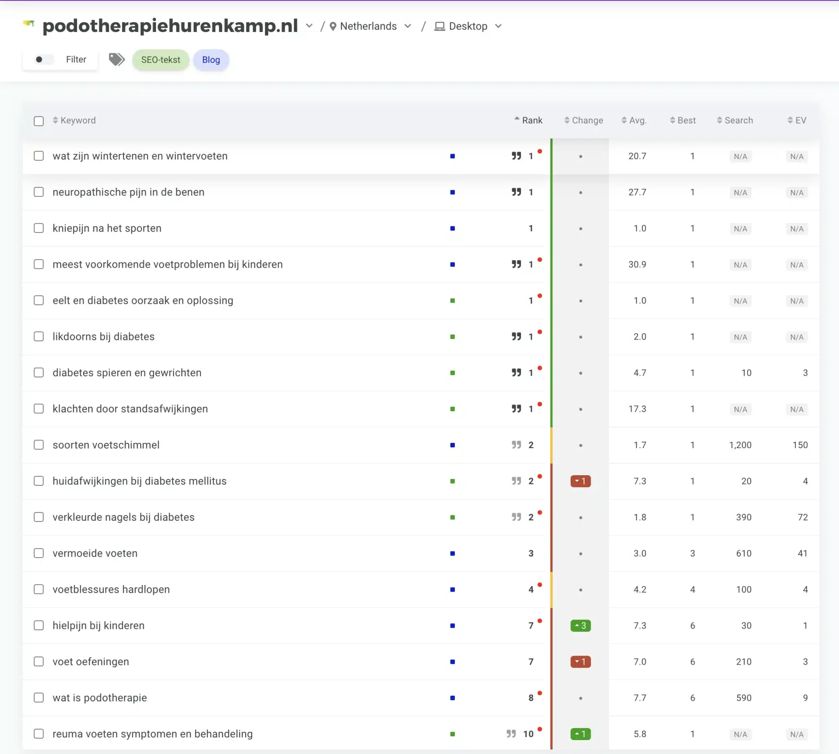The width and height of the screenshot is (839, 754).
Task: Filter by the Blog tag
Action: (x=211, y=60)
